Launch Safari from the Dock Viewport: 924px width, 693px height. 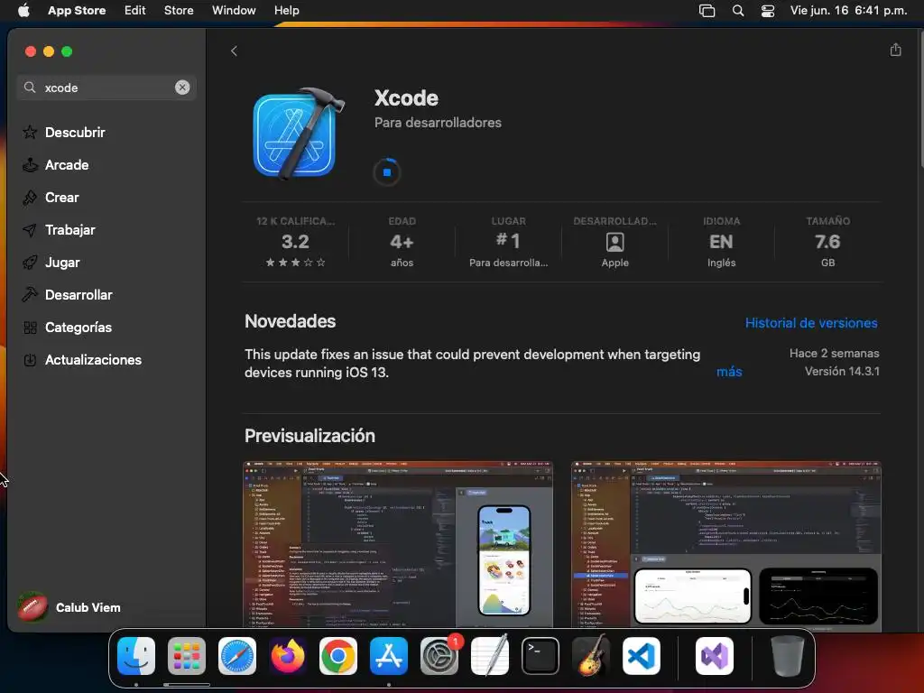coord(237,656)
